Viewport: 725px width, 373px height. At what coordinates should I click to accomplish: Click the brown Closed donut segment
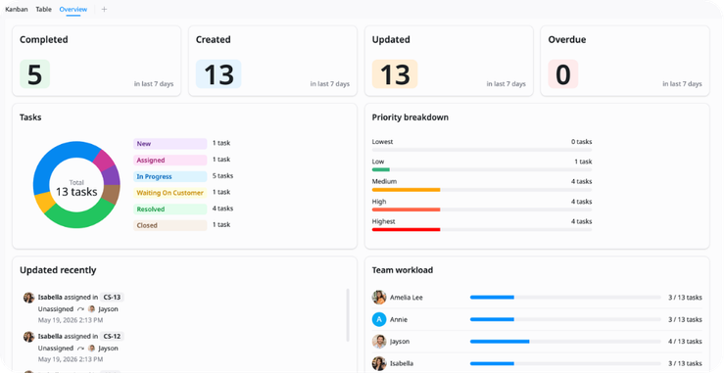tap(111, 194)
